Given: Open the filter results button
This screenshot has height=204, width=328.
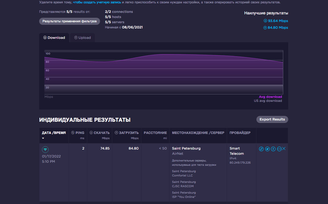Looking at the screenshot, I should 69,21.
